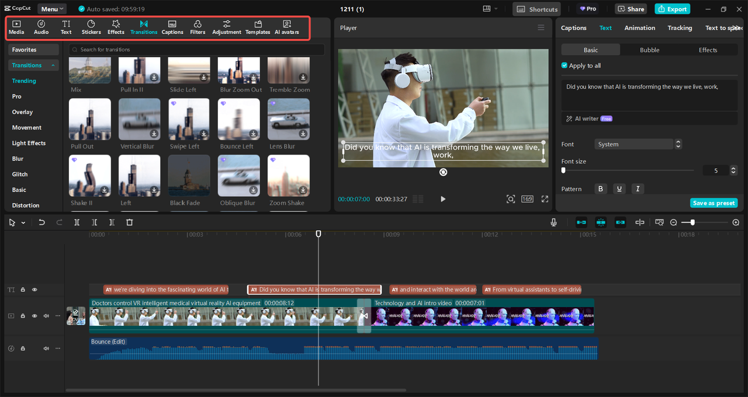This screenshot has width=748, height=397.
Task: Zoom out the timeline with minus icon
Action: click(674, 222)
